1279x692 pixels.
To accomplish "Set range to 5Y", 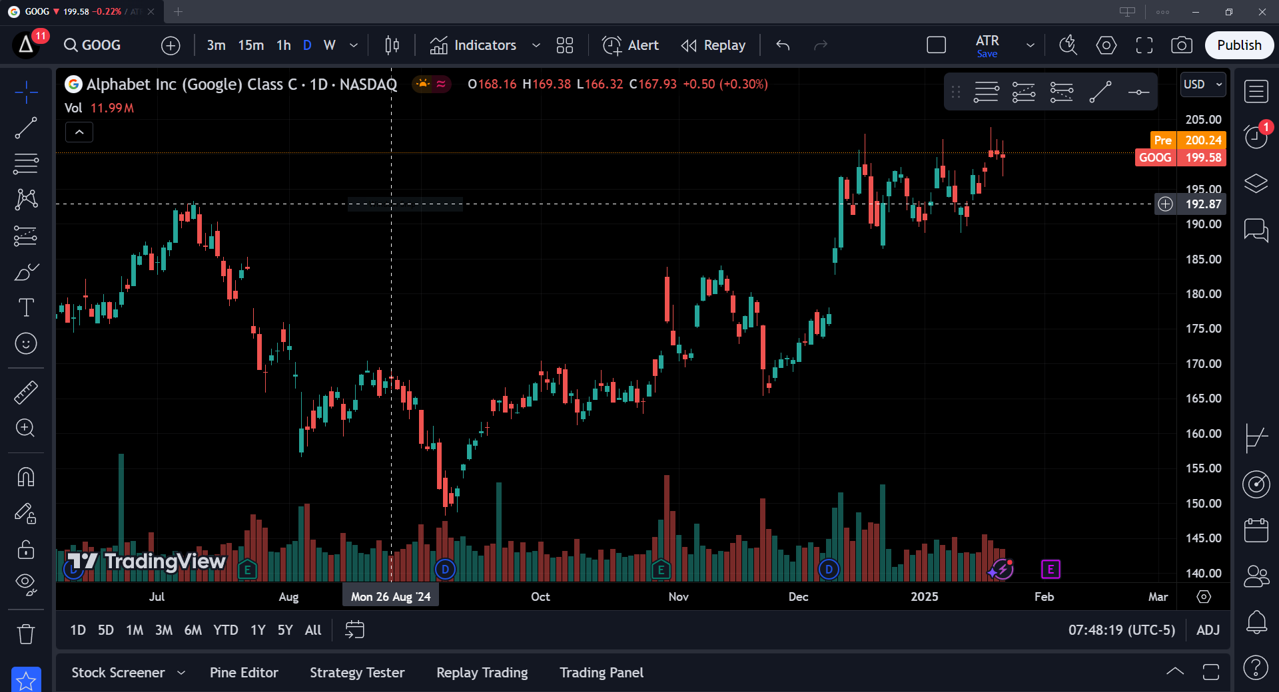I will [285, 630].
